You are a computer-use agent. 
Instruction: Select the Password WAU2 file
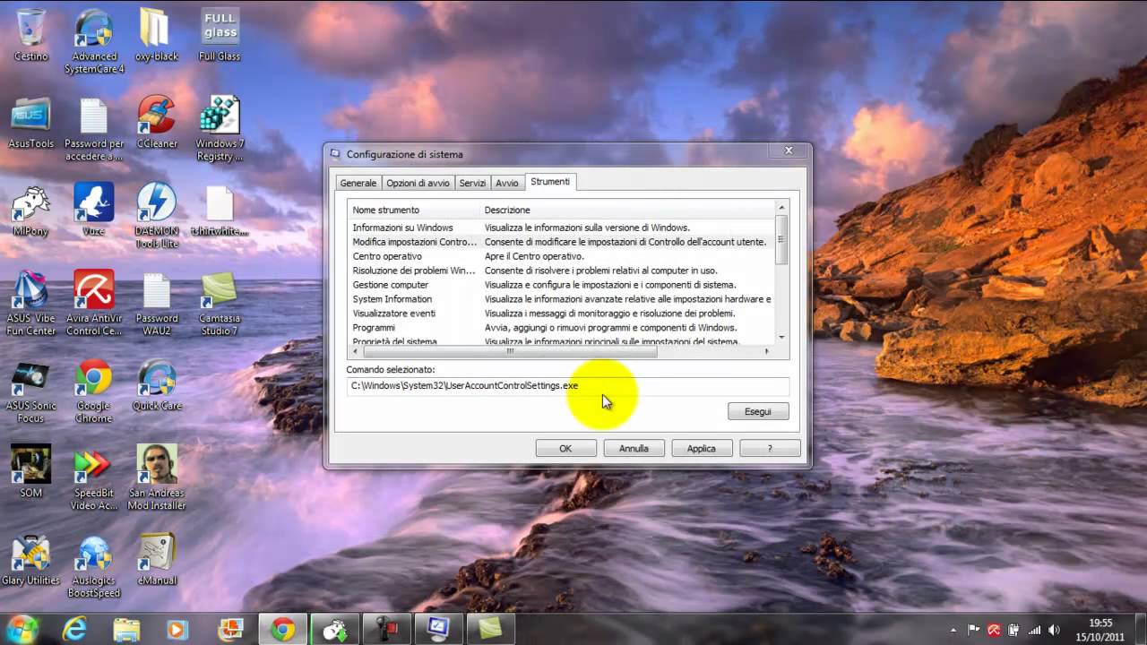pyautogui.click(x=156, y=304)
